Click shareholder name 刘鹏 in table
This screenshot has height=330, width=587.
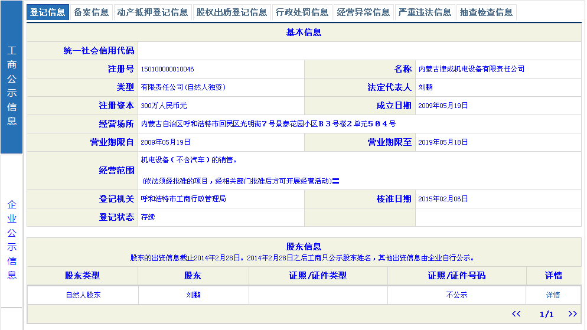(193, 295)
